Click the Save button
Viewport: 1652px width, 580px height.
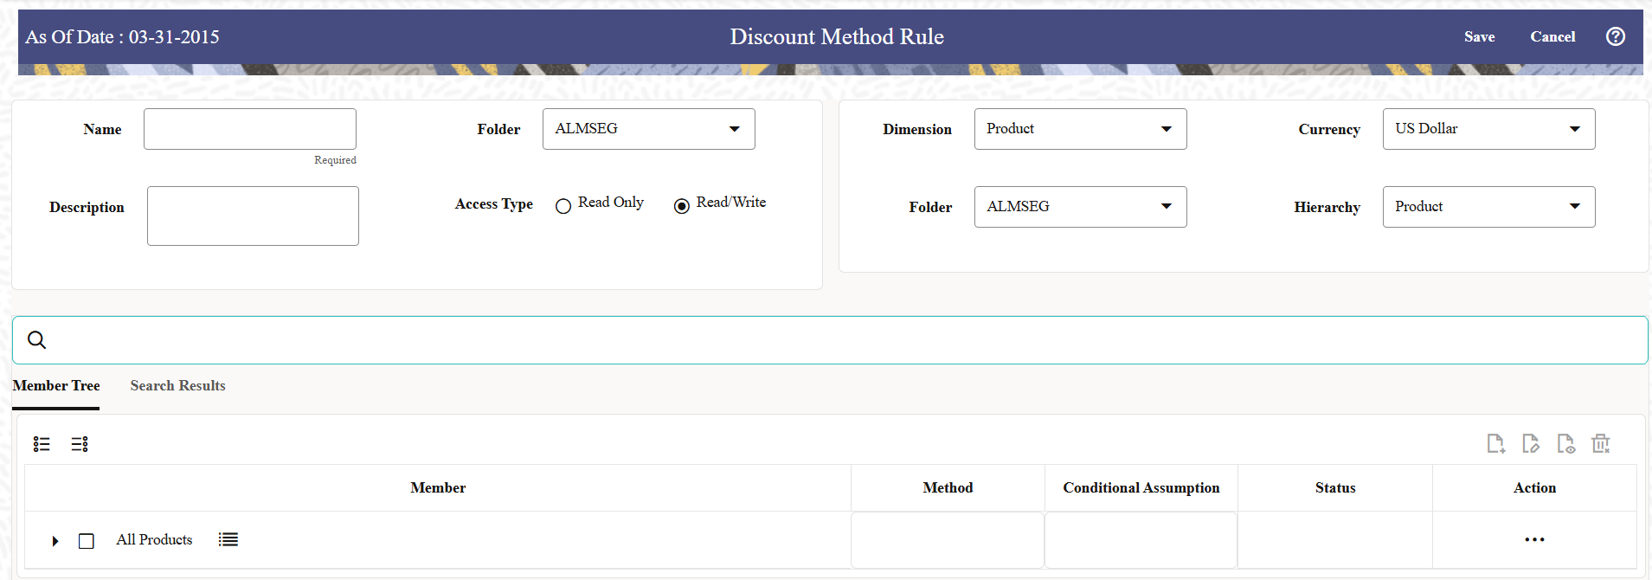click(x=1479, y=36)
